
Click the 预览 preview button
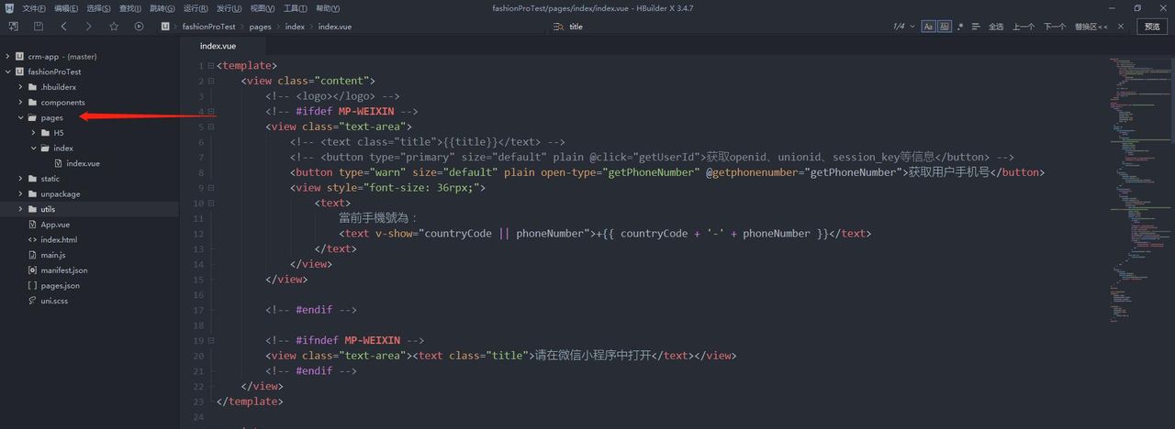(x=1152, y=27)
